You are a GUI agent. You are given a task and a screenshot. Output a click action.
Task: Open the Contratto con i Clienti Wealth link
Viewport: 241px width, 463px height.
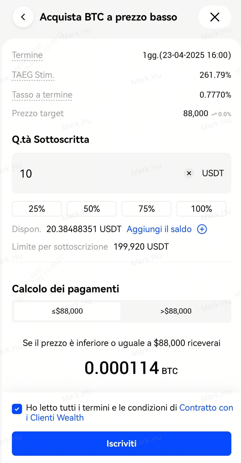(206, 408)
